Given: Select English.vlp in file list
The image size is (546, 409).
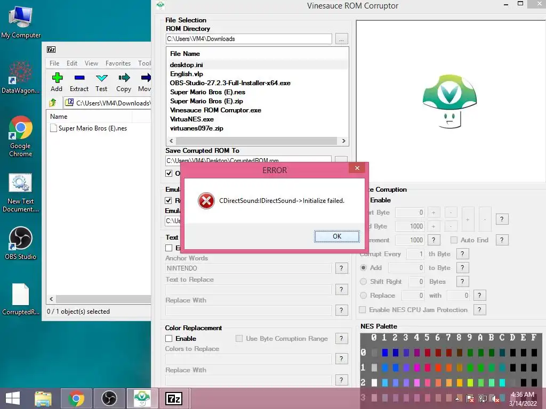Looking at the screenshot, I should (186, 74).
